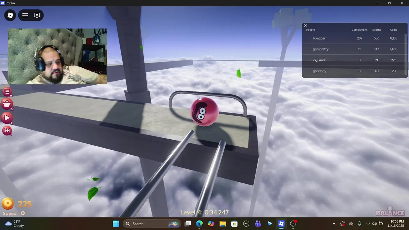Open the Windows Start menu
Image resolution: width=409 pixels, height=230 pixels.
coord(116,224)
